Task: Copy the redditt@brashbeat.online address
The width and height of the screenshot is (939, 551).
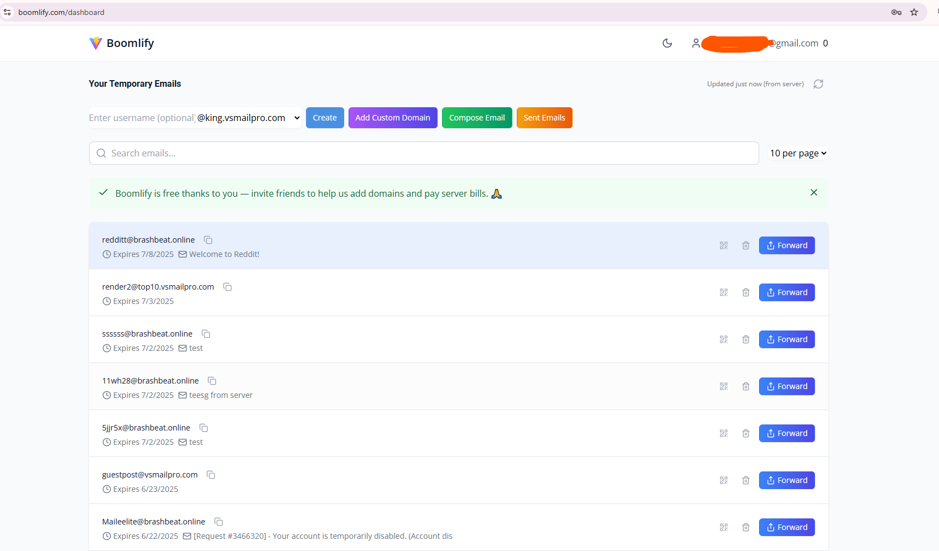Action: (x=207, y=240)
